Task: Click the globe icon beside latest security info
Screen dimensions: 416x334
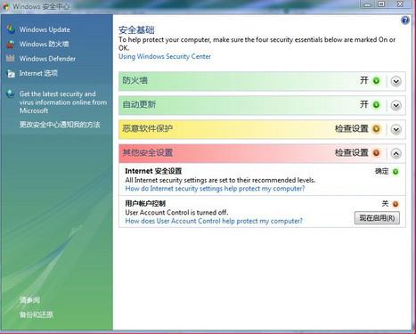Action: 11,94
